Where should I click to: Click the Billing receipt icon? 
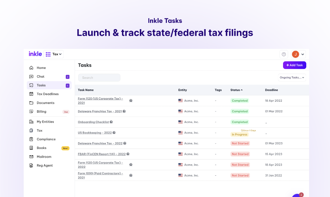(31, 112)
